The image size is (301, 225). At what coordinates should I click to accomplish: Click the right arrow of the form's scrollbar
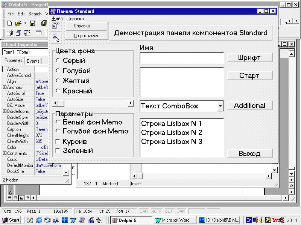131,103
